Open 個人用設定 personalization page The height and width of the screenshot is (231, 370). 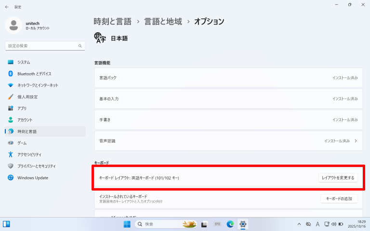point(27,97)
